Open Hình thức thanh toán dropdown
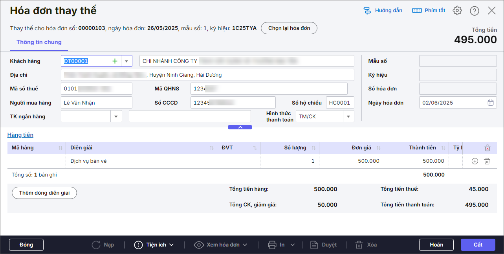Image resolution: width=504 pixels, height=254 pixels. [x=348, y=116]
